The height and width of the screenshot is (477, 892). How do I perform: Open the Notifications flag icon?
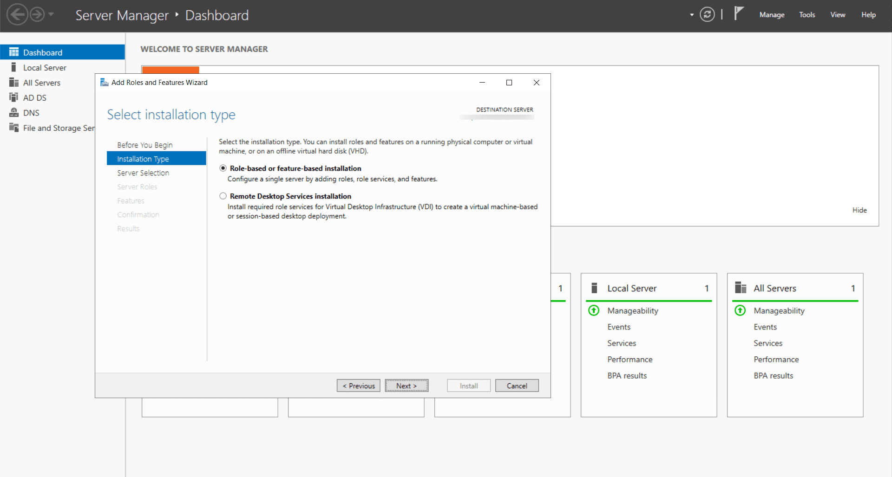[739, 13]
